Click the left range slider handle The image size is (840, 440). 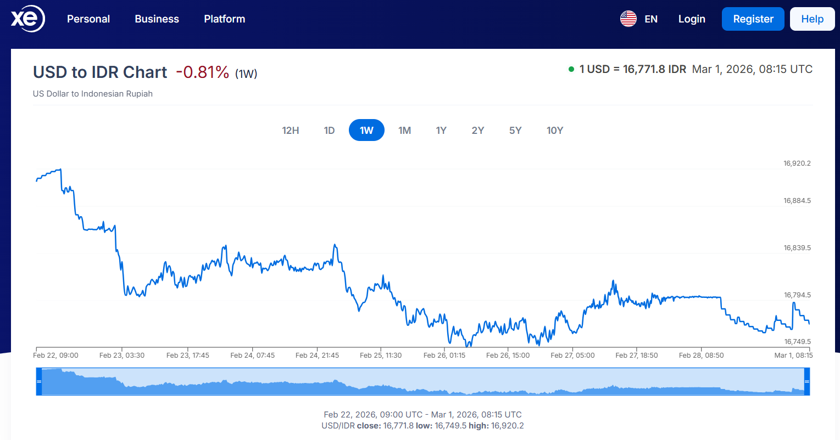coord(39,381)
